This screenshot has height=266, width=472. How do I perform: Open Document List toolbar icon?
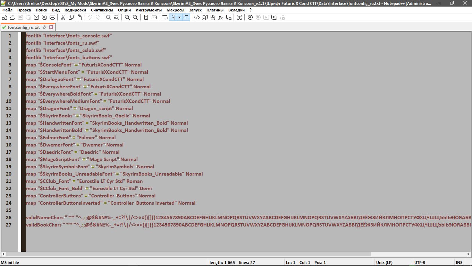point(213,17)
